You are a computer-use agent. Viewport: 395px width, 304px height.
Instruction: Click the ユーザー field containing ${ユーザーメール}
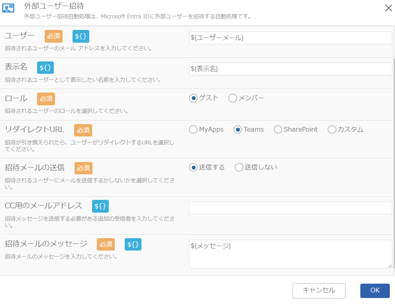pyautogui.click(x=291, y=38)
